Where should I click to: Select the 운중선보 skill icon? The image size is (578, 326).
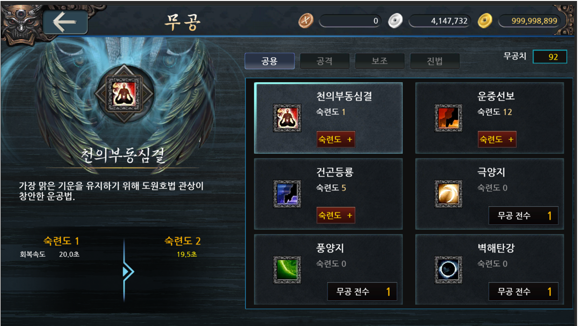(x=448, y=118)
